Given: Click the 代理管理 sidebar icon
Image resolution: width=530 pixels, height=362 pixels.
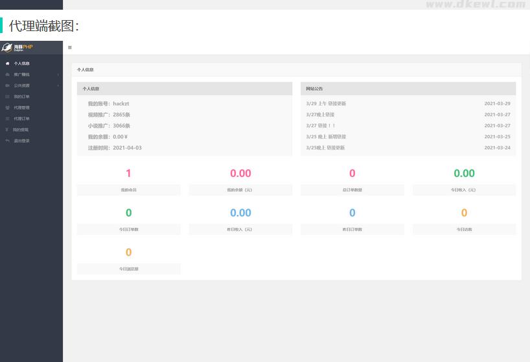Looking at the screenshot, I should pos(7,107).
